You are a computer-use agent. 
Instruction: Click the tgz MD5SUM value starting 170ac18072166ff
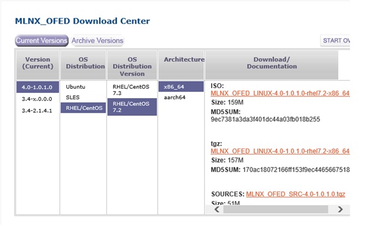click(x=296, y=170)
